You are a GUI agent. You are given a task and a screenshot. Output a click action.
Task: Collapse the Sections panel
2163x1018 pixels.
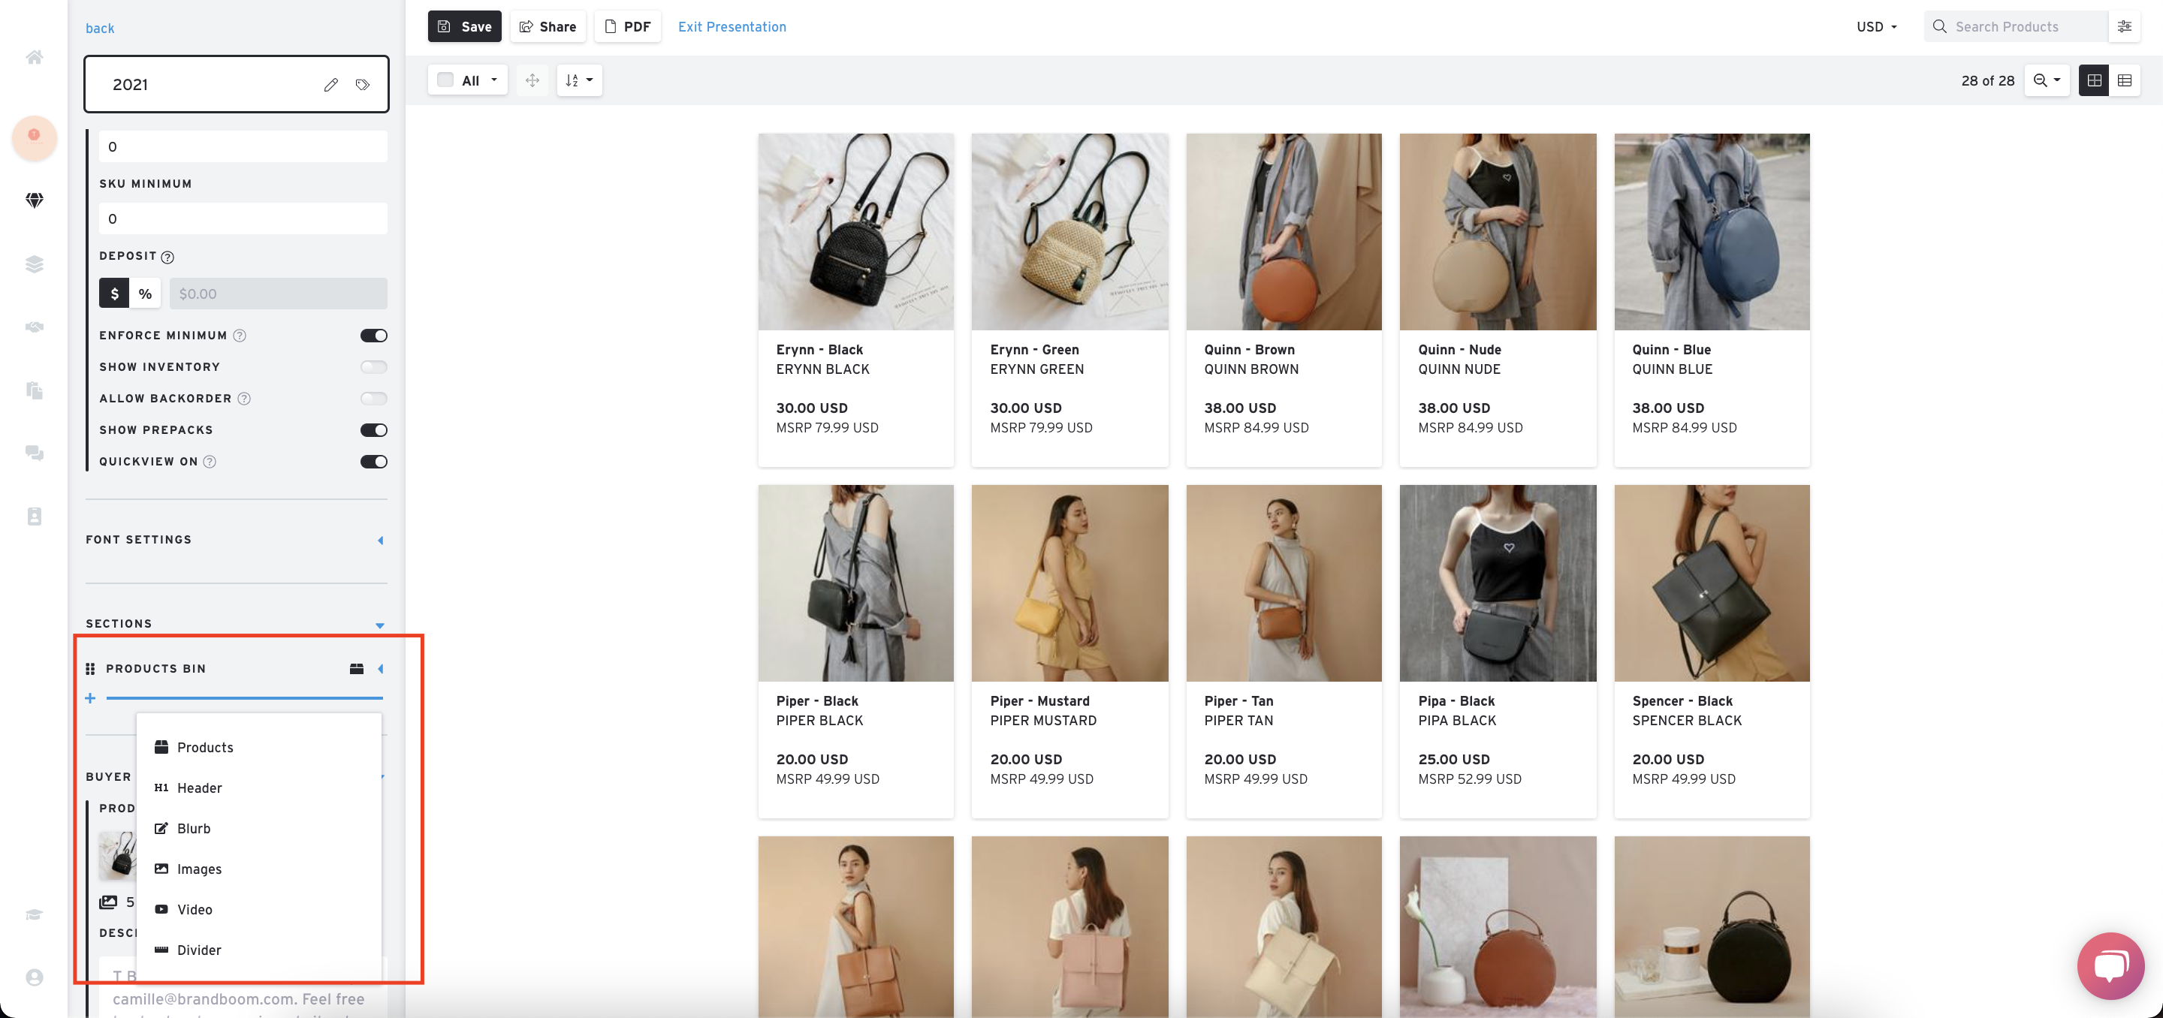(x=380, y=625)
